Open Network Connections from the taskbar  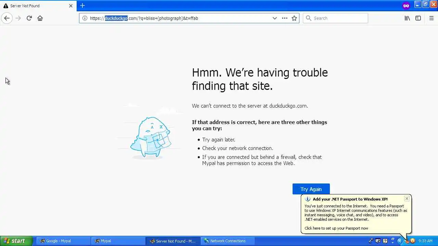pos(228,241)
